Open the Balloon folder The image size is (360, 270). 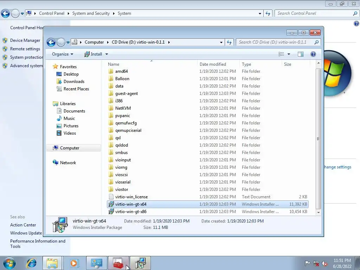122,79
